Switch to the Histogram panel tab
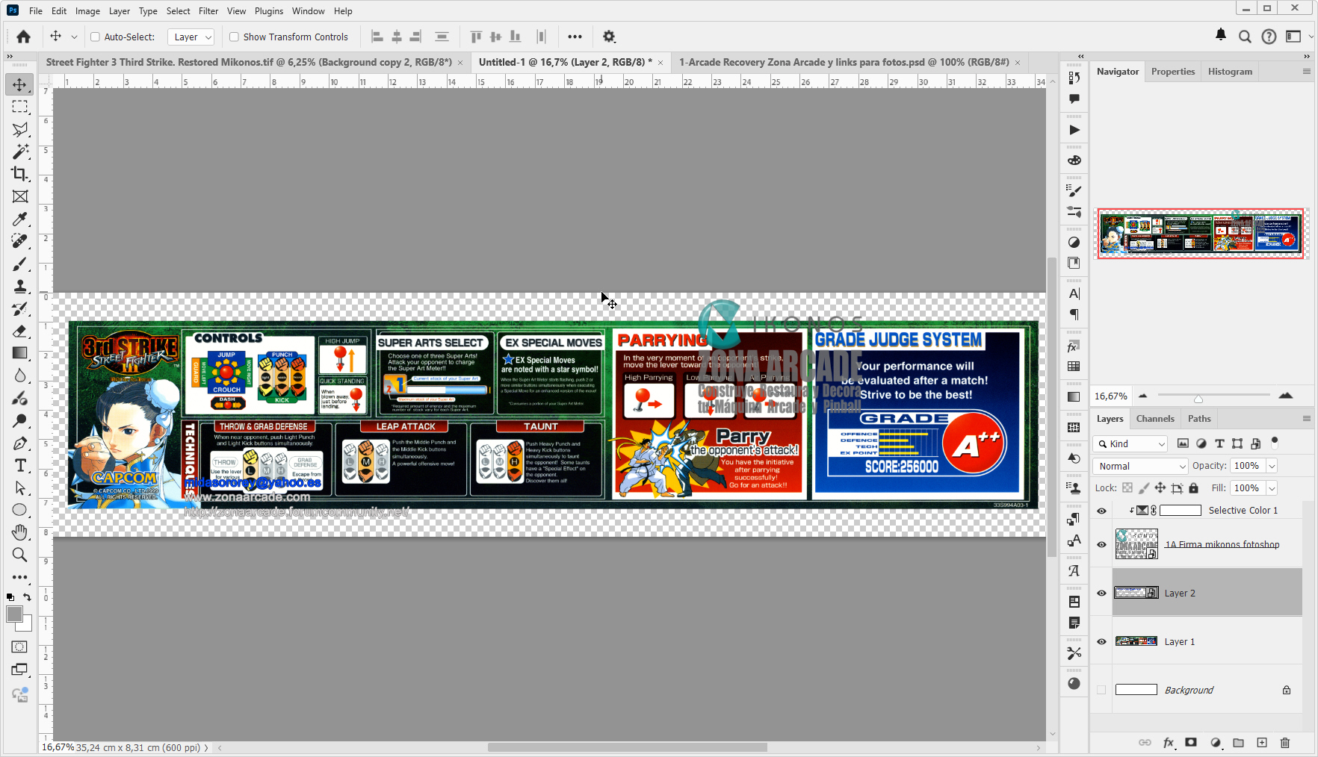1318x757 pixels. (x=1230, y=72)
